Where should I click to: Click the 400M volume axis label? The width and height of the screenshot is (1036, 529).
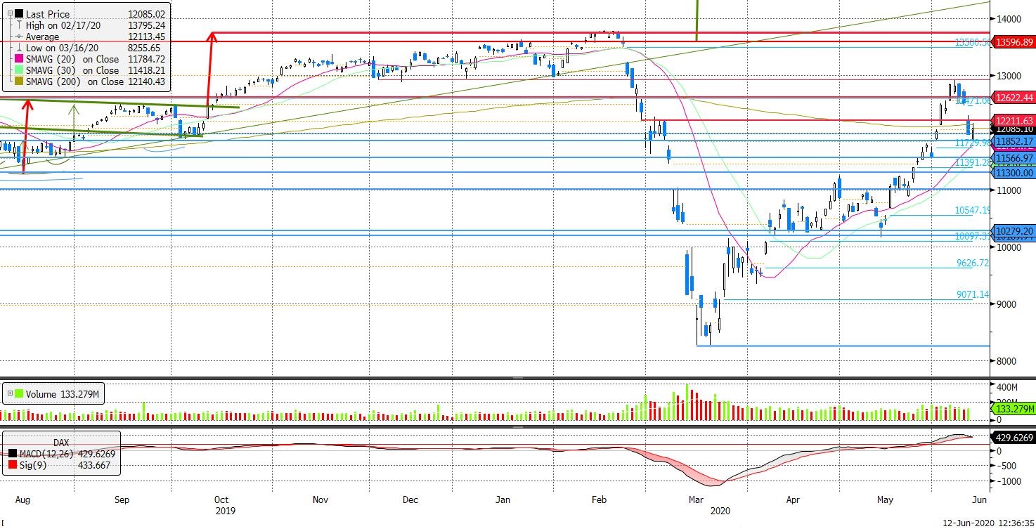tap(1007, 388)
